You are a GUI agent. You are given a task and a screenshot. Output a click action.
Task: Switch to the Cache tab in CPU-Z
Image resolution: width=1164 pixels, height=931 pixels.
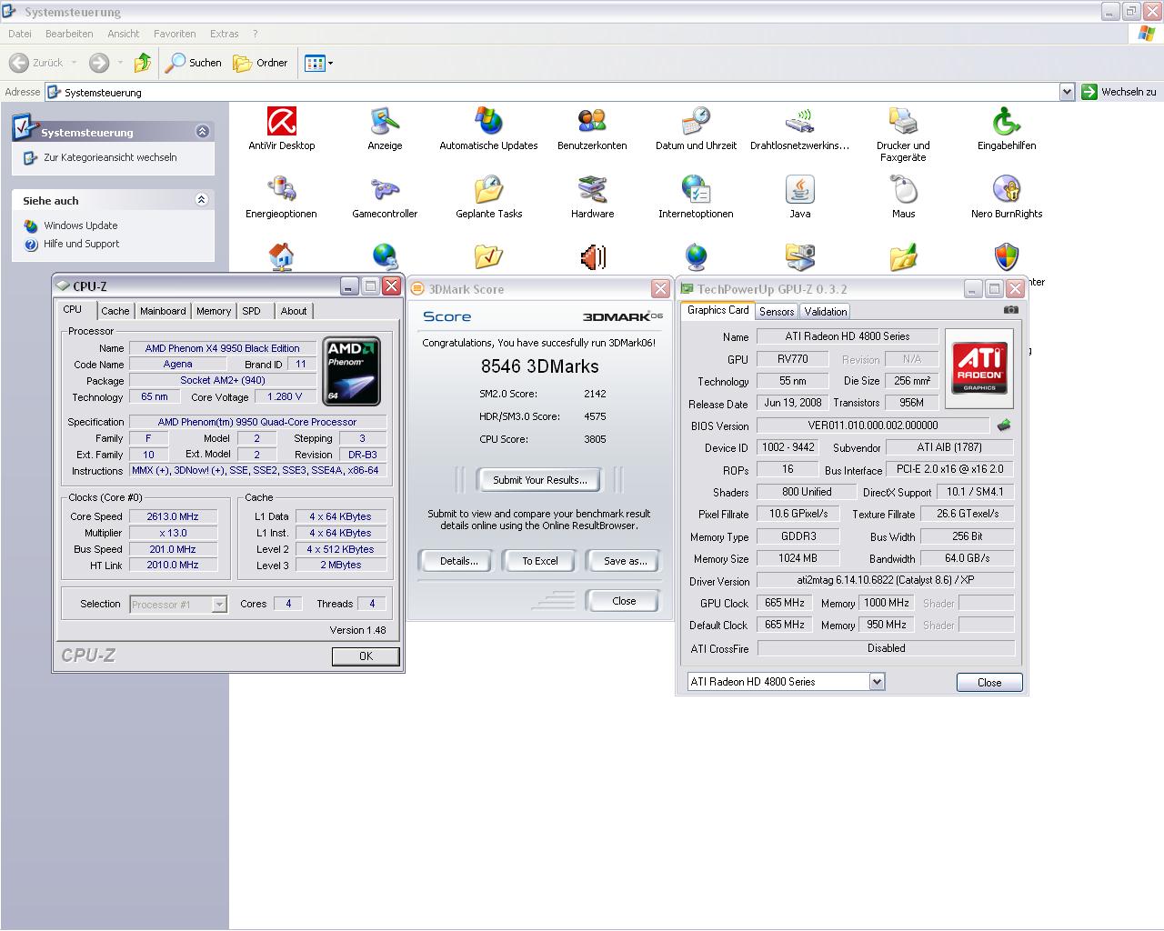pos(115,311)
